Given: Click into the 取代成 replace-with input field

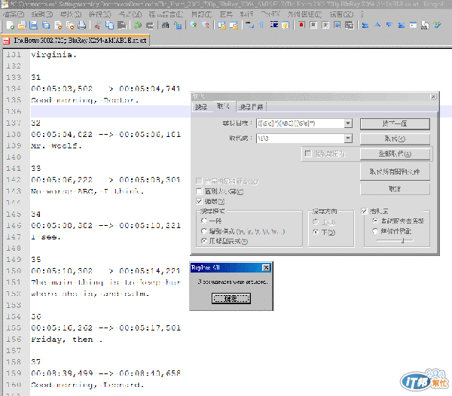Looking at the screenshot, I should click(301, 139).
